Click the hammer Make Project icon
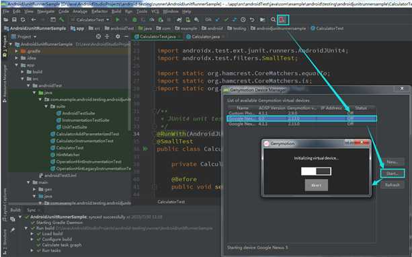412x257 pixels. (x=61, y=20)
